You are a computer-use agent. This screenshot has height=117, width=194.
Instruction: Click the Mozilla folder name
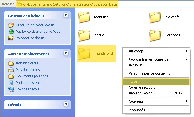[x=99, y=35]
